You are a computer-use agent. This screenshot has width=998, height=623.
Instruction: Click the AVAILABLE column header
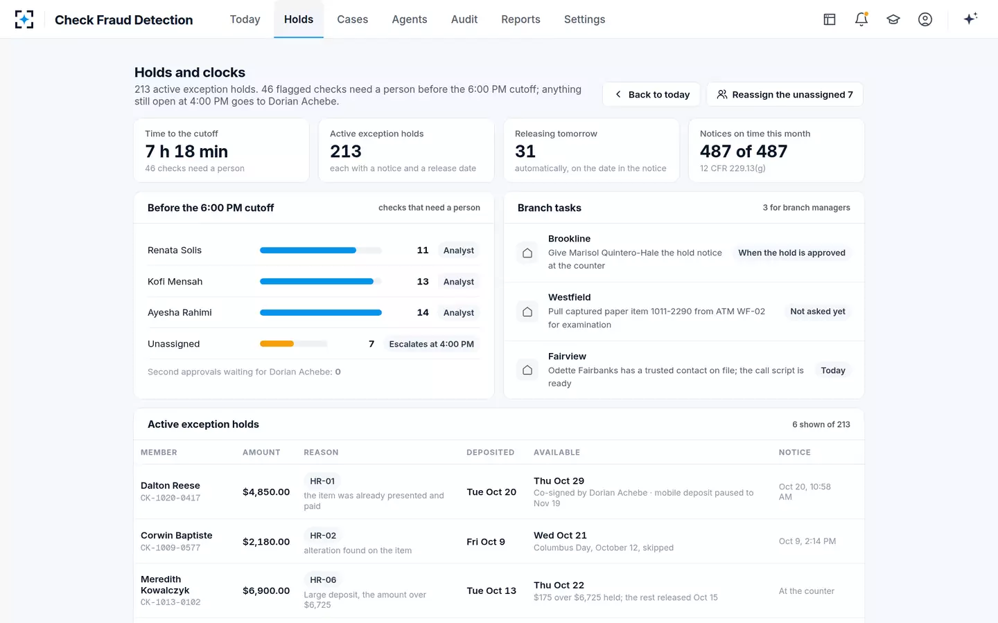[557, 453]
